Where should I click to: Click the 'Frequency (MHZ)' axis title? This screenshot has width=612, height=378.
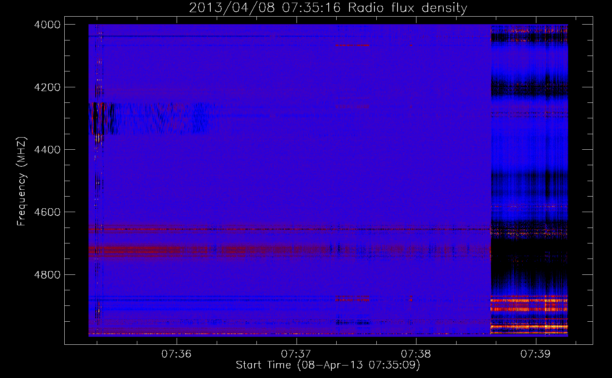click(22, 181)
